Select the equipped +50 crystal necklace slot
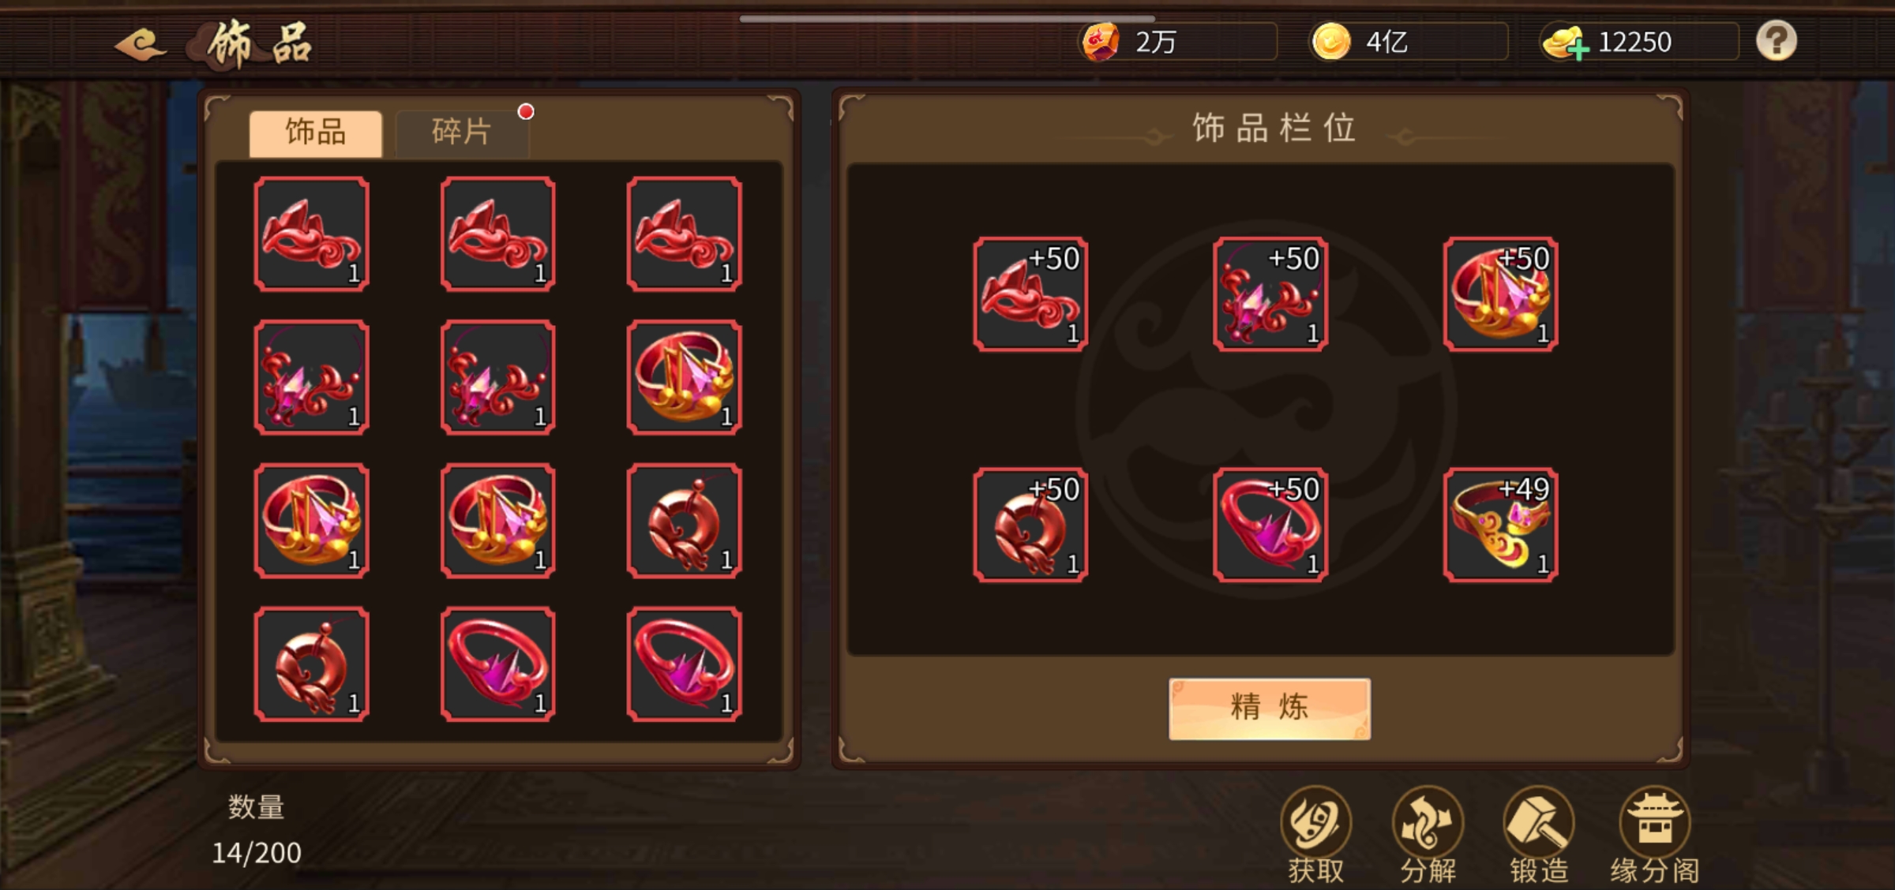Viewport: 1895px width, 890px height. pyautogui.click(x=1270, y=294)
